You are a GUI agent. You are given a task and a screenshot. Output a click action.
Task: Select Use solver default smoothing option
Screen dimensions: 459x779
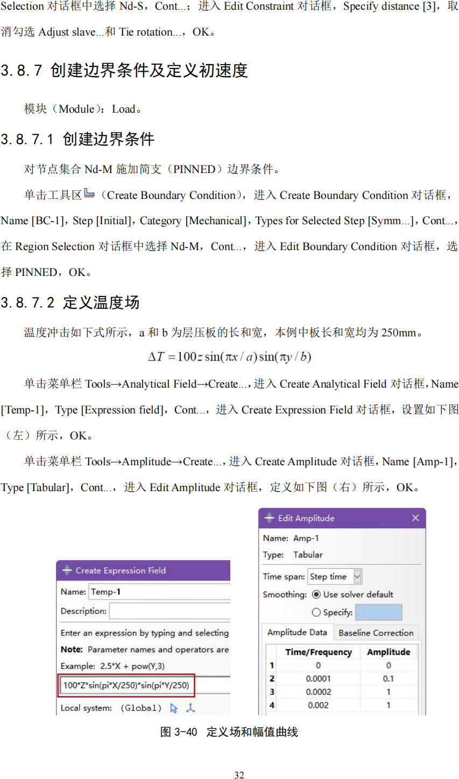(316, 594)
